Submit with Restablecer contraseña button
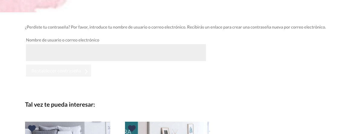This screenshot has width=353, height=134. [x=59, y=71]
